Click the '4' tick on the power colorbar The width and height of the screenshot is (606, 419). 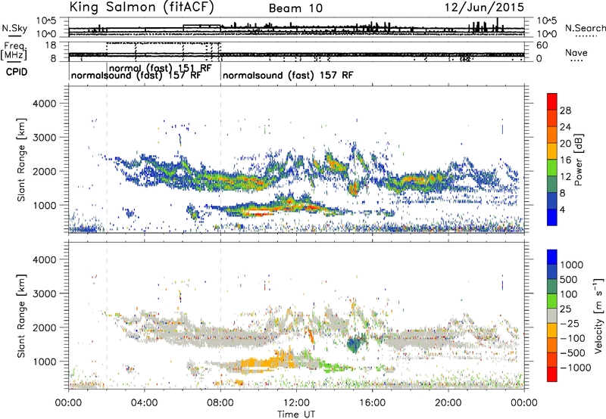(563, 209)
